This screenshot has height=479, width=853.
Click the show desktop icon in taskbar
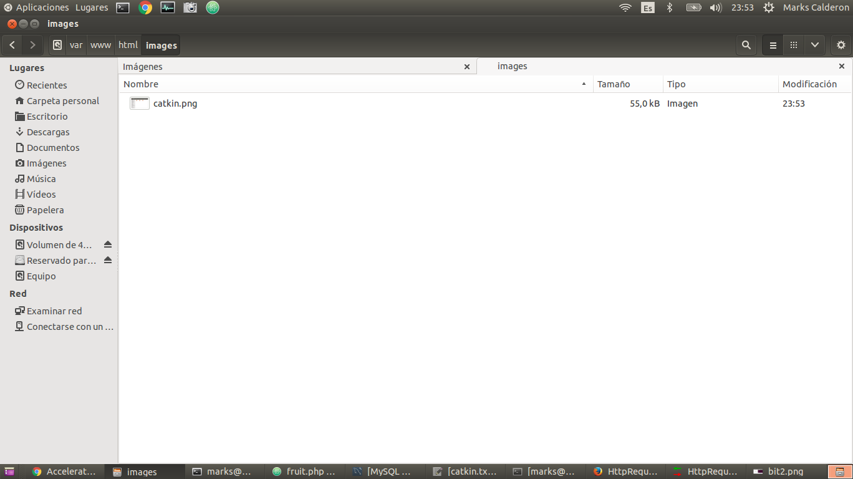[9, 472]
